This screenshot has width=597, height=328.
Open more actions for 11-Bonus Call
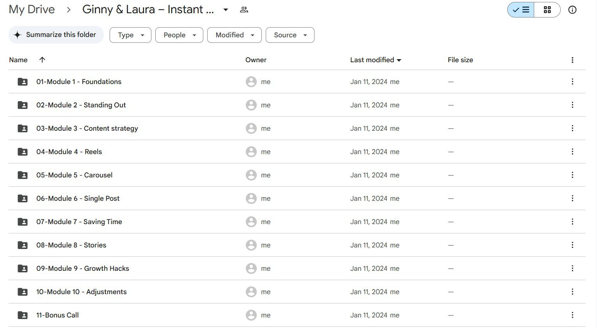coord(572,315)
